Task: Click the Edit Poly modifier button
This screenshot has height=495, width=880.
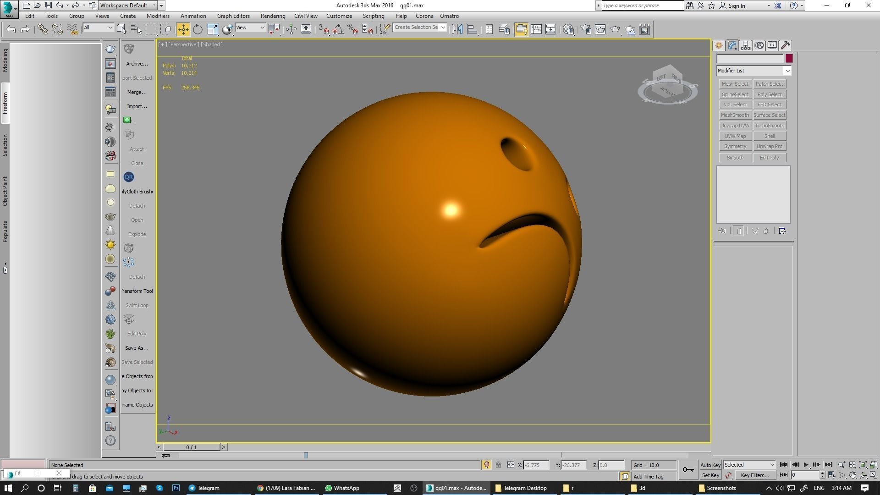Action: click(x=769, y=158)
